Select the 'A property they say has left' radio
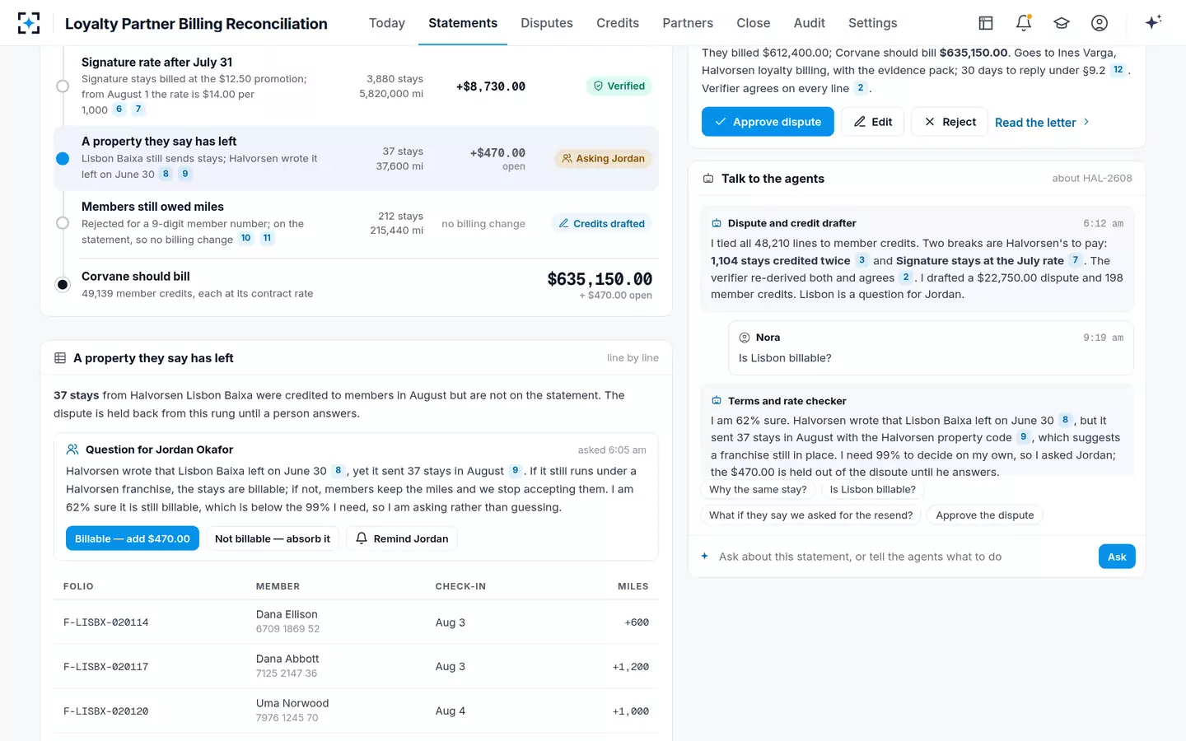The width and height of the screenshot is (1186, 741). pos(63,158)
